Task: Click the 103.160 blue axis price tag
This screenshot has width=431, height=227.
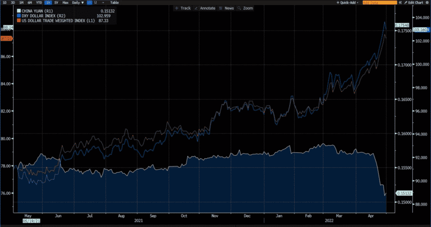Action: click(x=421, y=30)
